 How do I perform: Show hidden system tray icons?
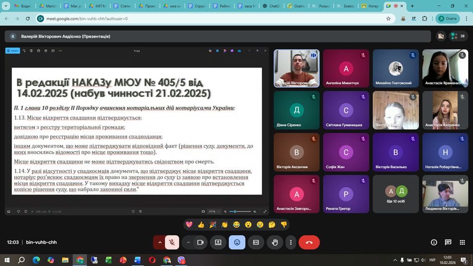coord(395,260)
